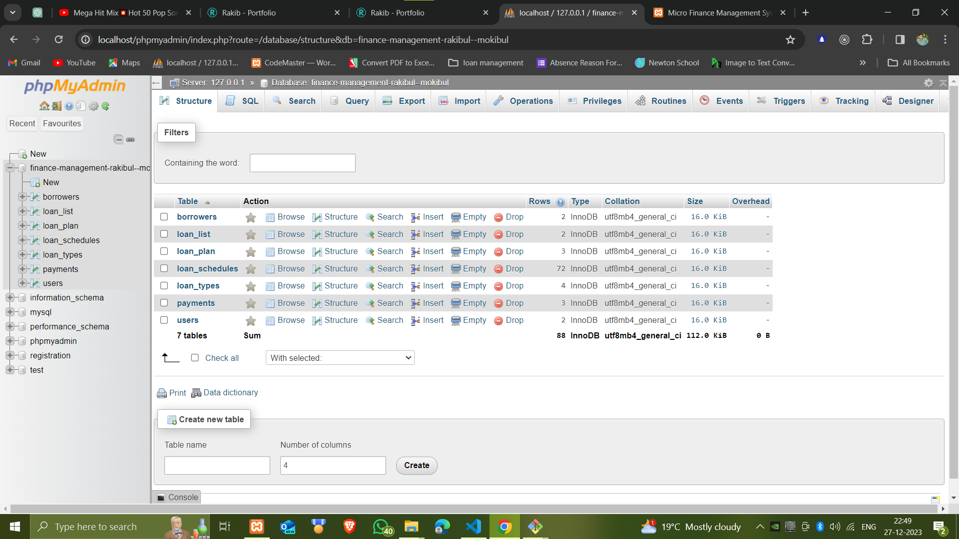Expand borrowers table in sidebar tree

click(x=22, y=197)
